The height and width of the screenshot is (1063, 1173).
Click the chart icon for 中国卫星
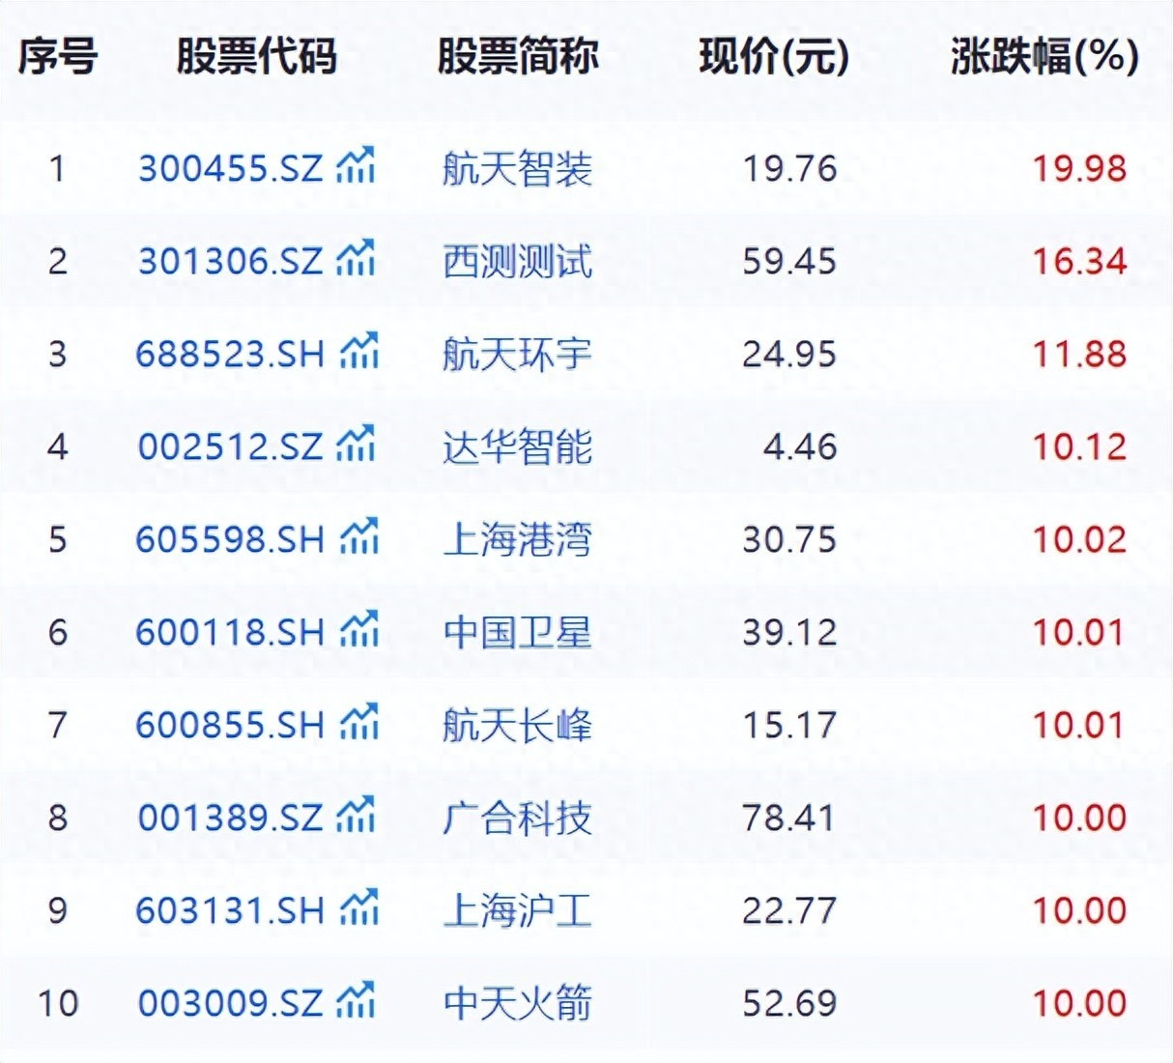pos(356,631)
